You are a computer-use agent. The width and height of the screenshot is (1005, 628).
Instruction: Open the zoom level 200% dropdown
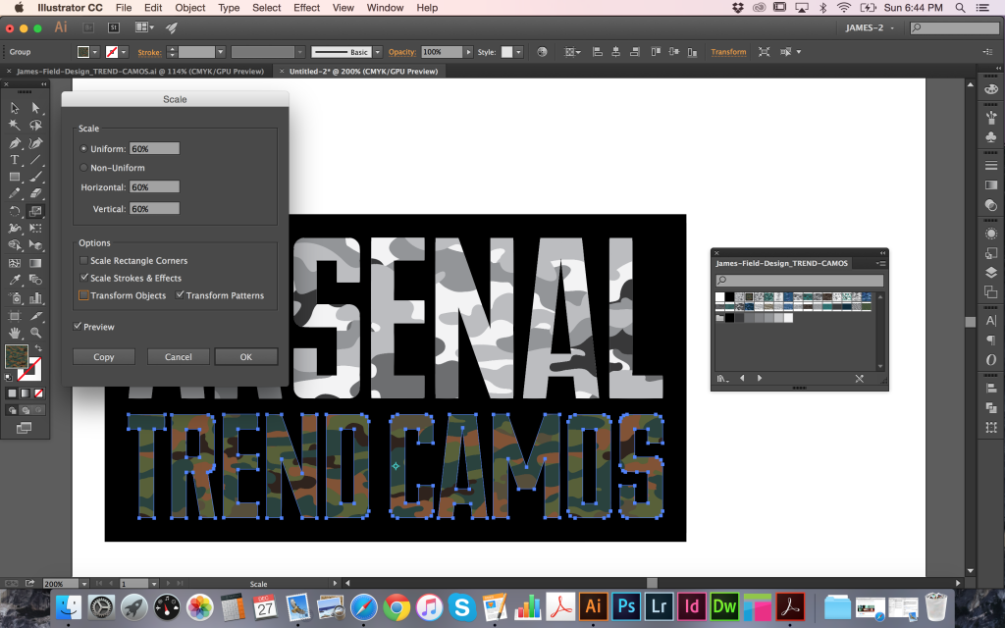point(84,584)
